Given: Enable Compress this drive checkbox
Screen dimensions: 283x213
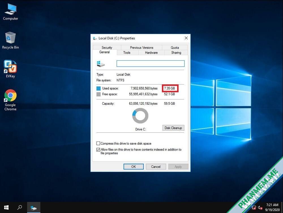Looking at the screenshot, I should click(98, 144).
